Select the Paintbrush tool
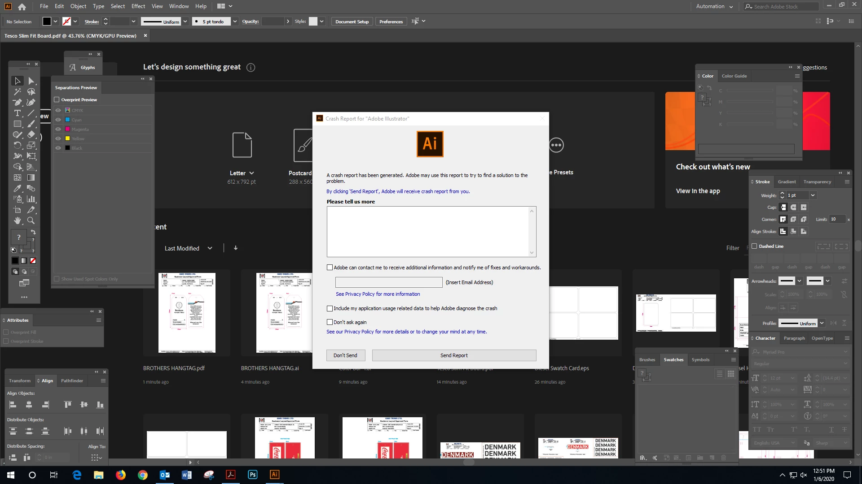The image size is (862, 484). pyautogui.click(x=31, y=124)
